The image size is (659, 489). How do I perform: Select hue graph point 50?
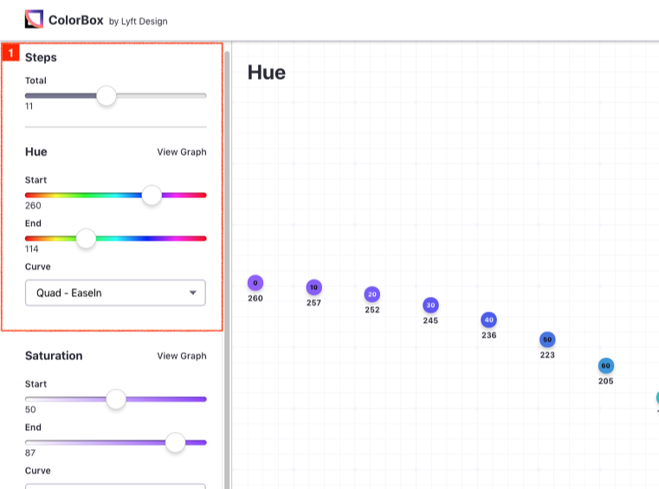(547, 339)
